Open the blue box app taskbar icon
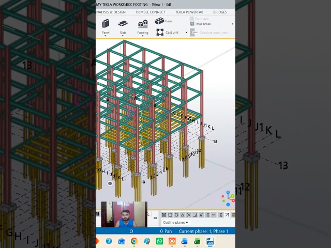Image resolution: width=331 pixels, height=248 pixels. click(x=122, y=241)
